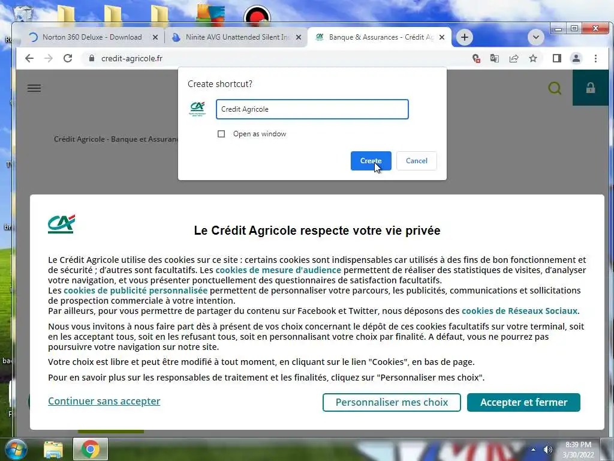Open the Chrome profile avatar
The height and width of the screenshot is (461, 614).
point(576,58)
